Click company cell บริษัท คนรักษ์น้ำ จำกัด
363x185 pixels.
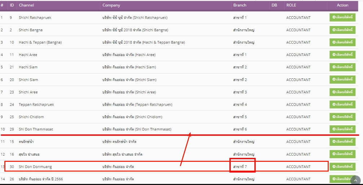click(119, 142)
